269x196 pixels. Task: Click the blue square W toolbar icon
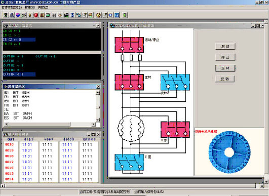pos(117,15)
